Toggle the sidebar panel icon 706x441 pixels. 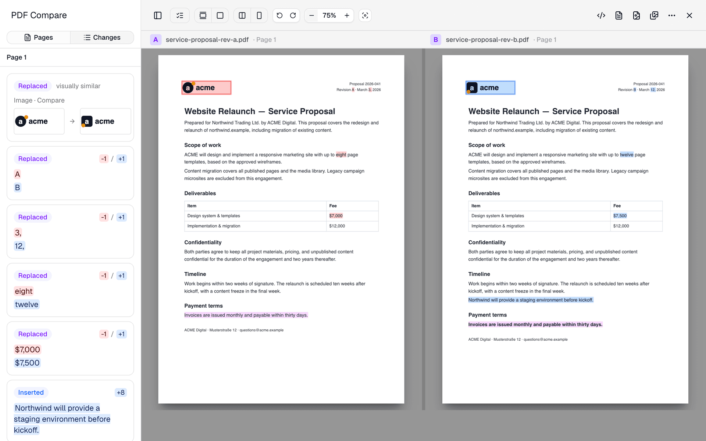[158, 15]
